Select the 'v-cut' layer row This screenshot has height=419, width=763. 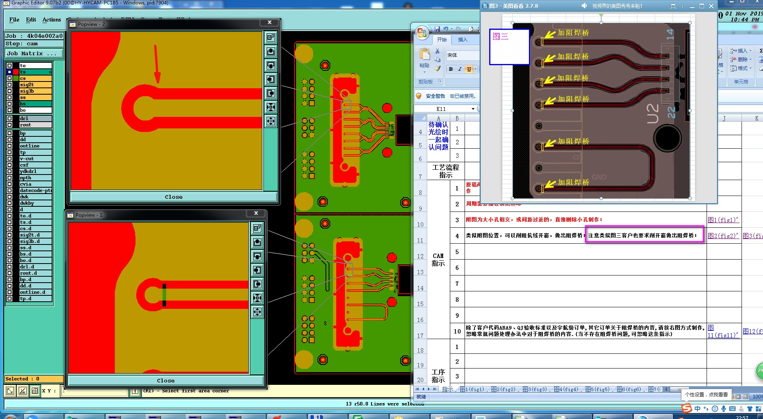click(35, 159)
